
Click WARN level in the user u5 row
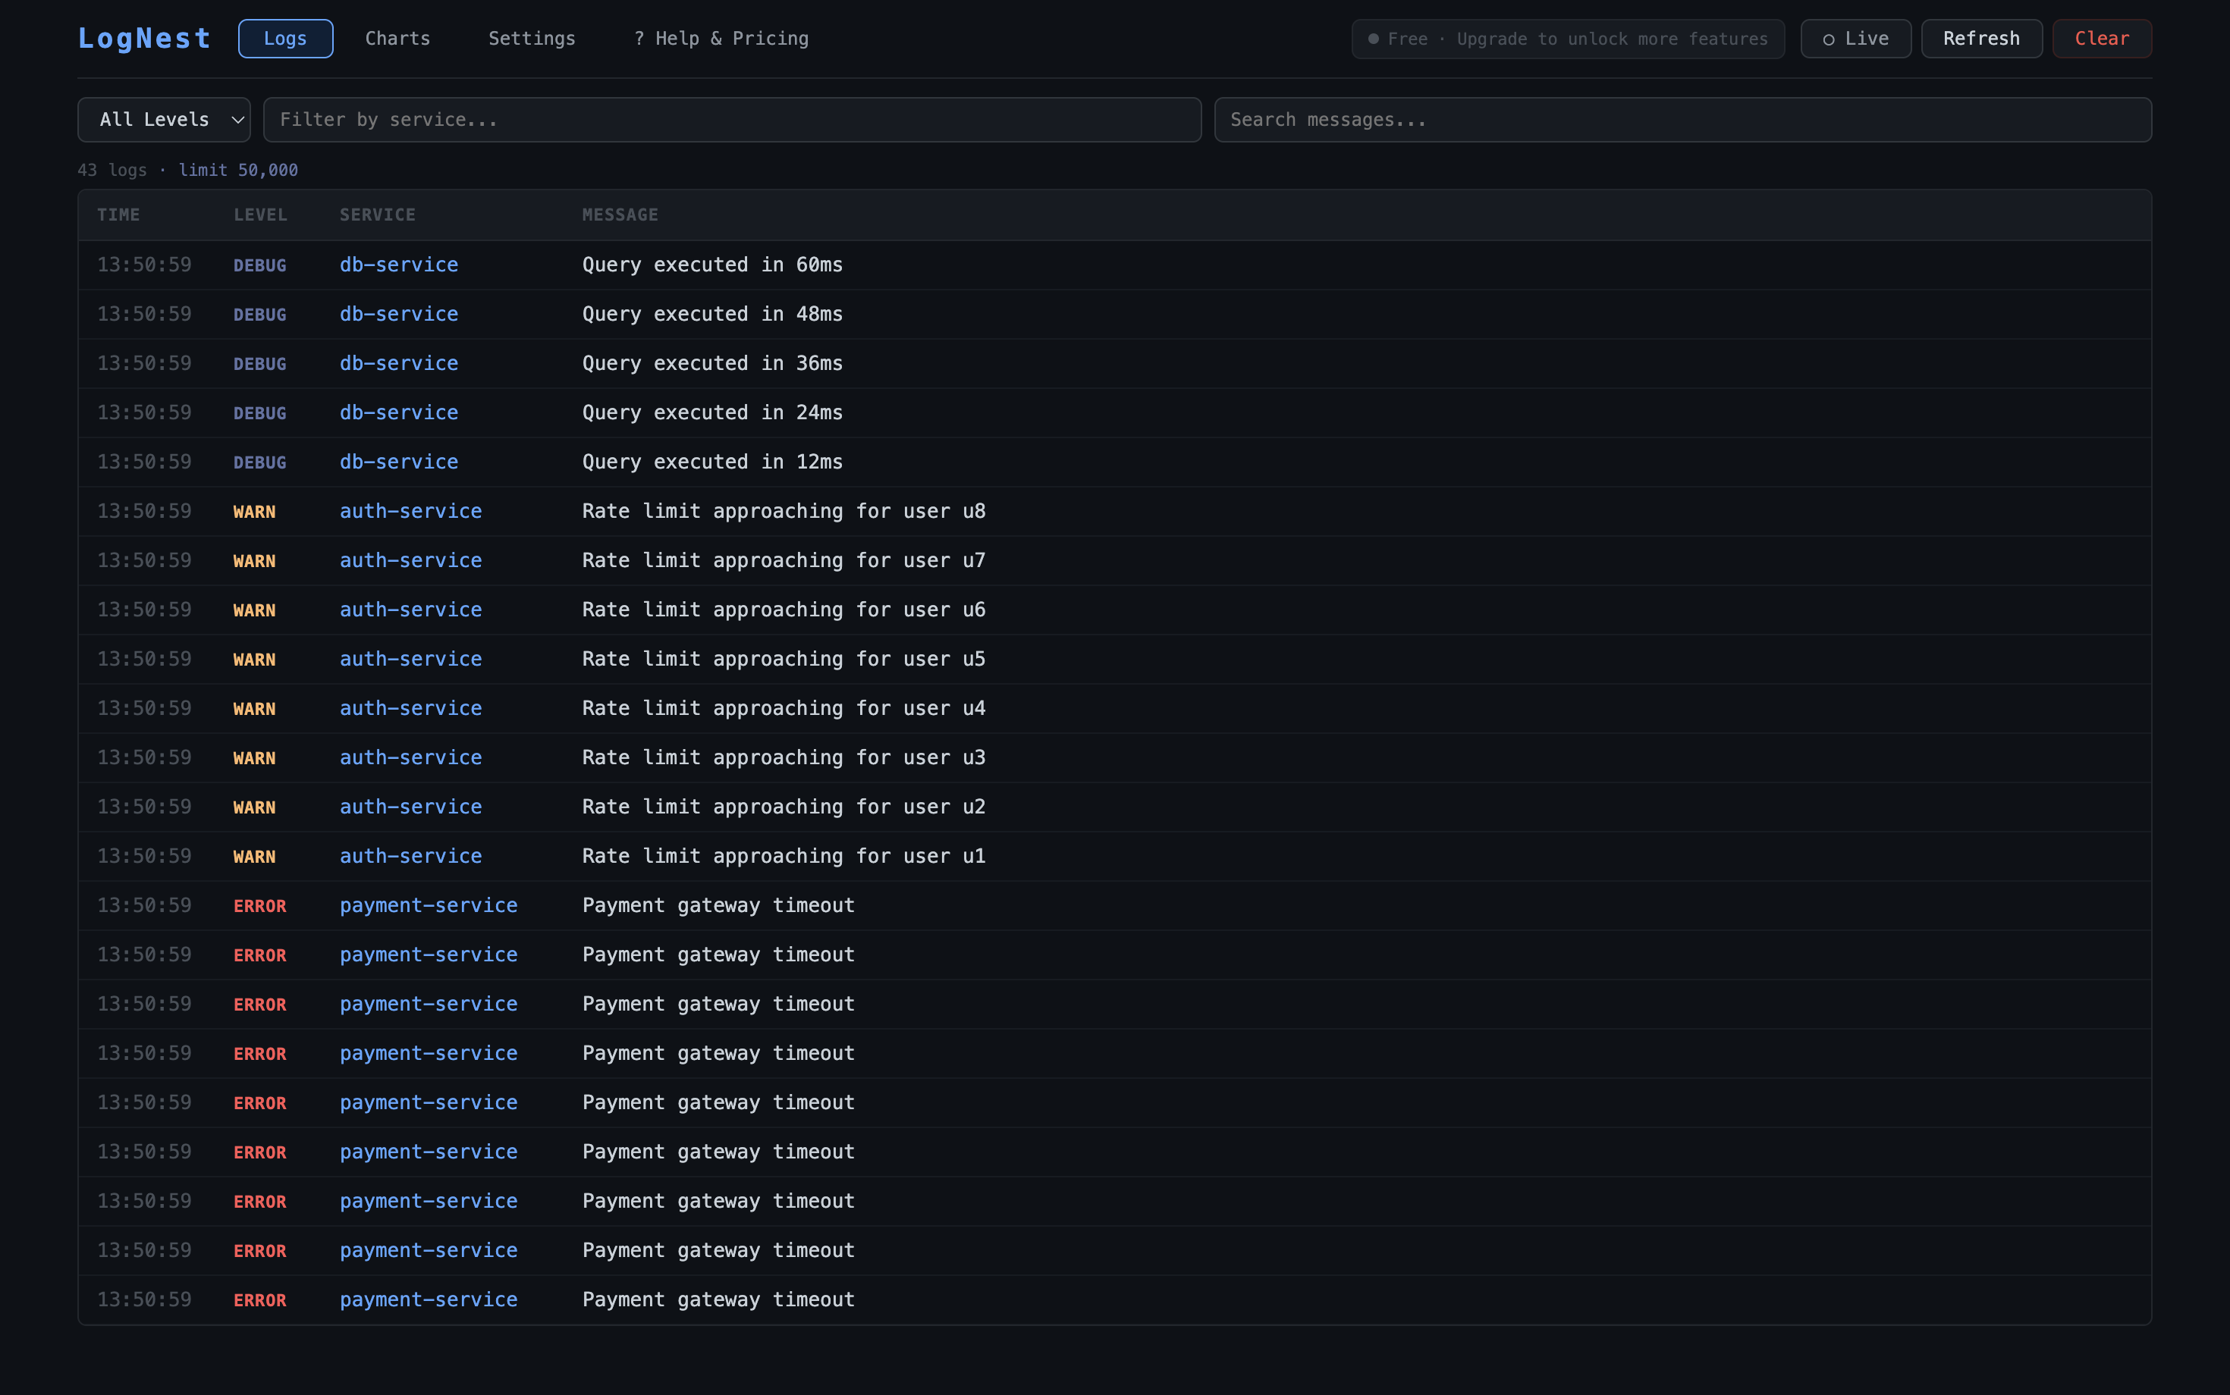255,660
